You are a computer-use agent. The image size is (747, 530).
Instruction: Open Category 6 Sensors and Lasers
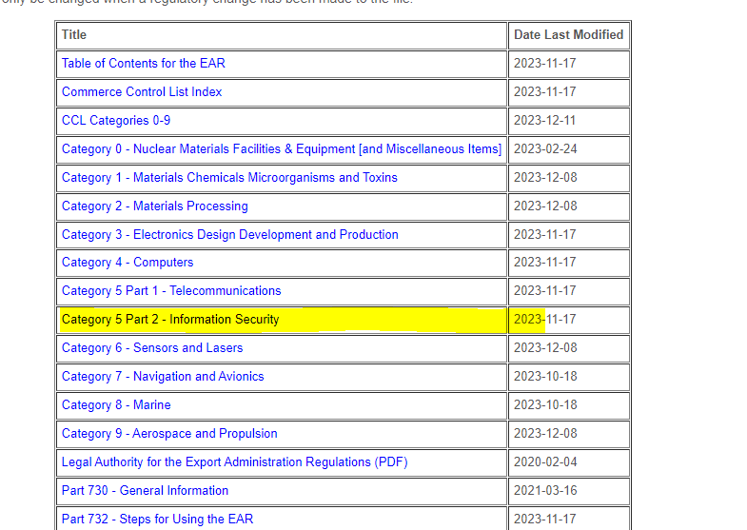[152, 348]
